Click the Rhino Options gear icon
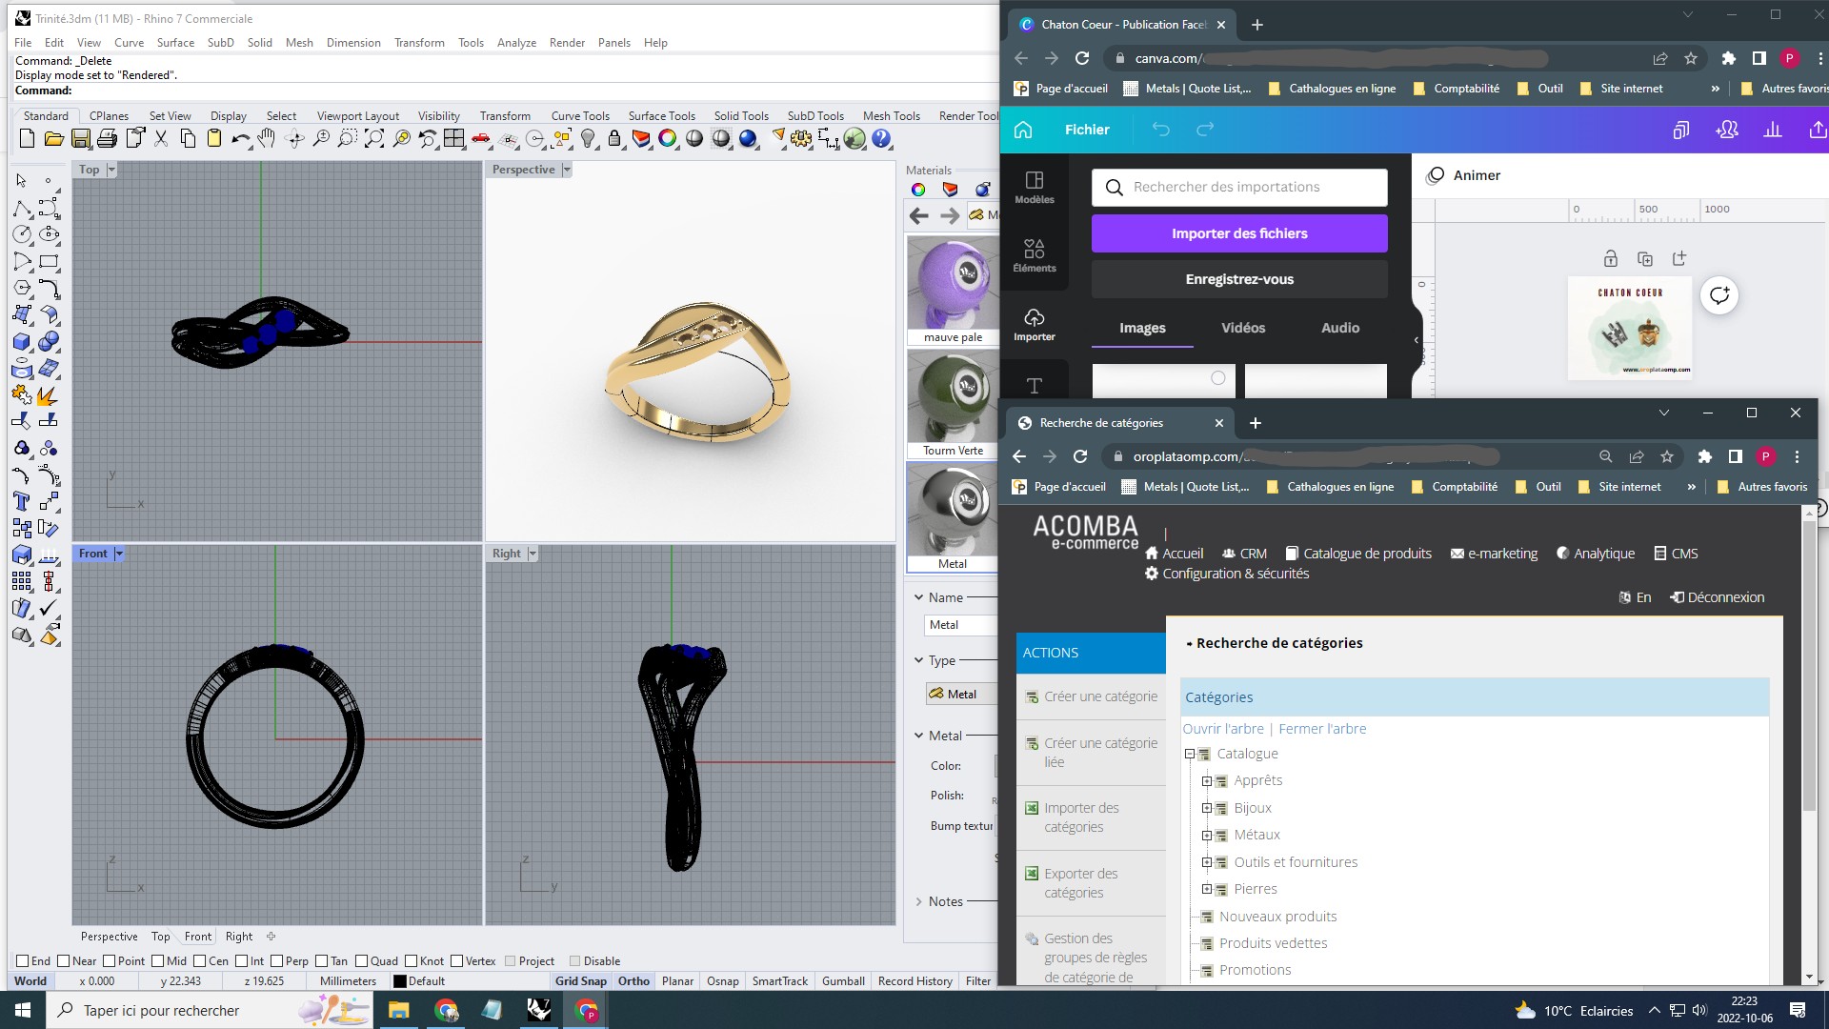Screen dimensions: 1829x1029 (x=801, y=139)
